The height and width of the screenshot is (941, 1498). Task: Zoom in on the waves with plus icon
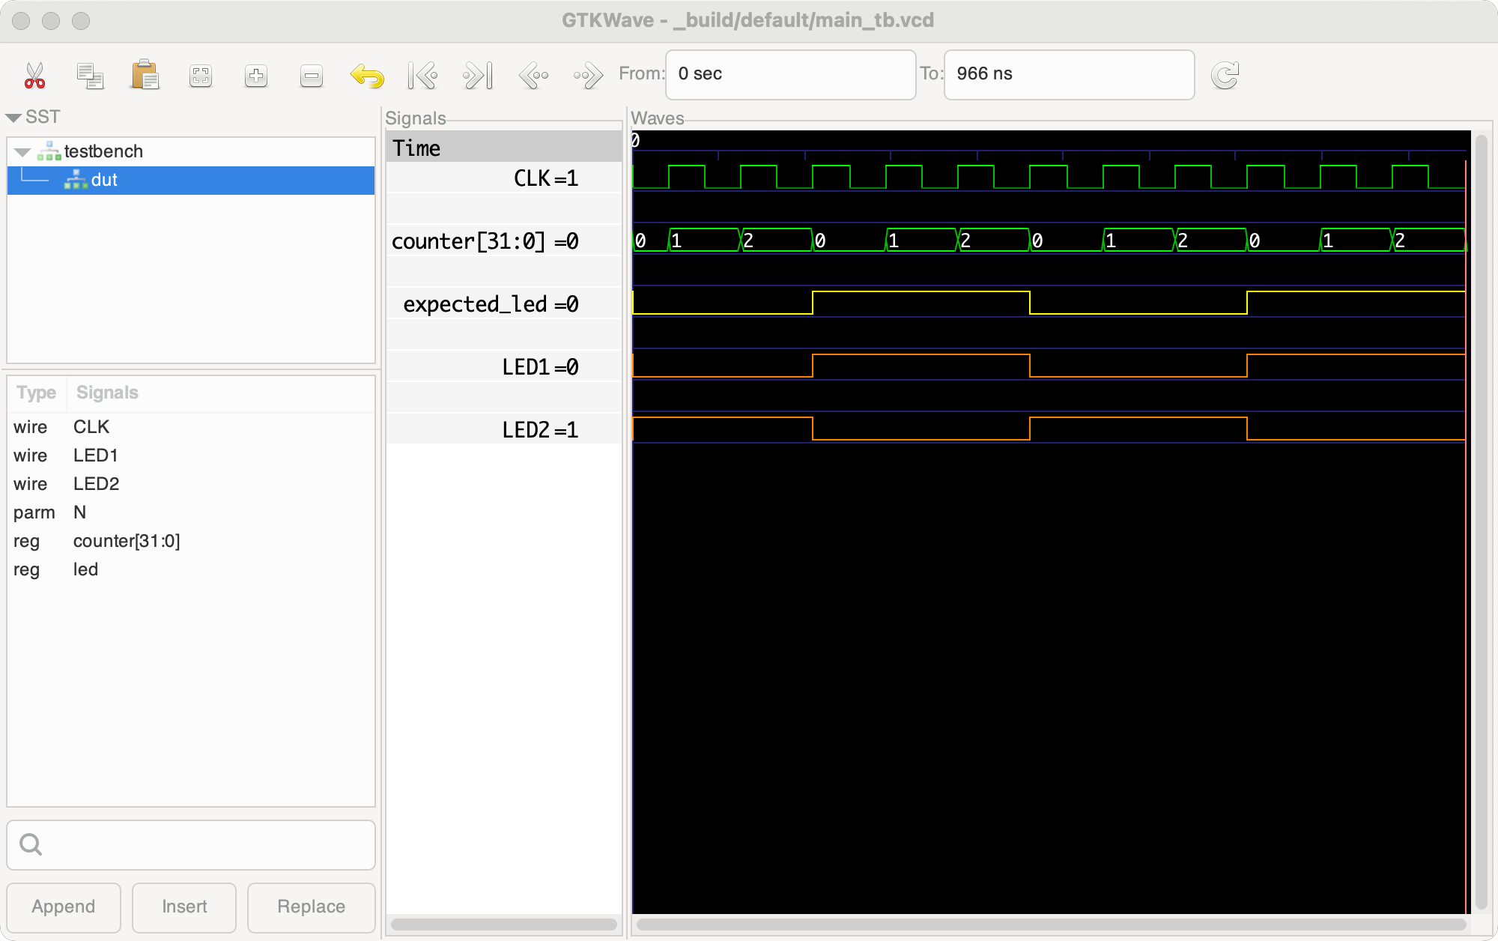point(255,75)
